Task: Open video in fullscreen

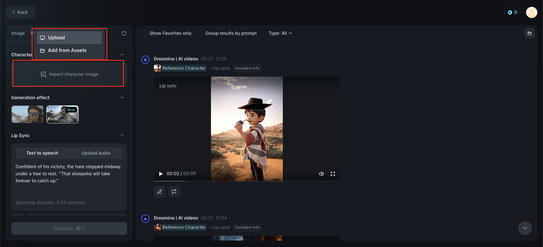Action: [333, 174]
